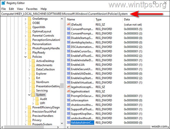Open the View menu
170x129 pixels.
coord(20,9)
